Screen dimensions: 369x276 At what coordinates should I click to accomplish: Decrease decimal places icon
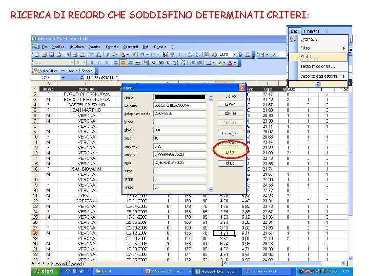pos(182,63)
